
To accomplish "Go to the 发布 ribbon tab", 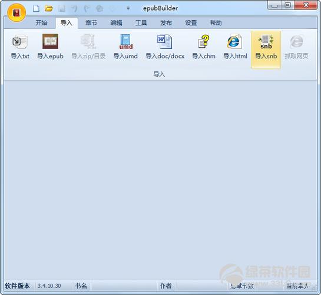I will pos(166,23).
